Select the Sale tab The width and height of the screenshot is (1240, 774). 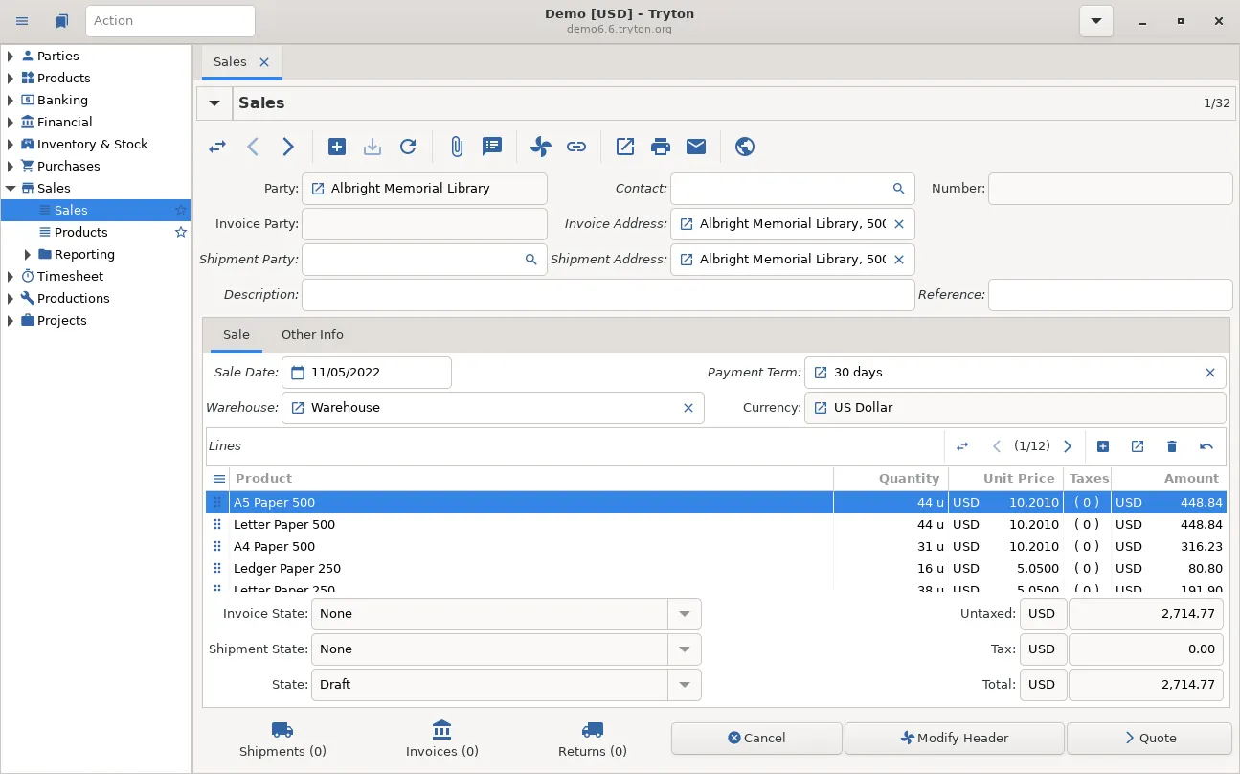pyautogui.click(x=237, y=334)
